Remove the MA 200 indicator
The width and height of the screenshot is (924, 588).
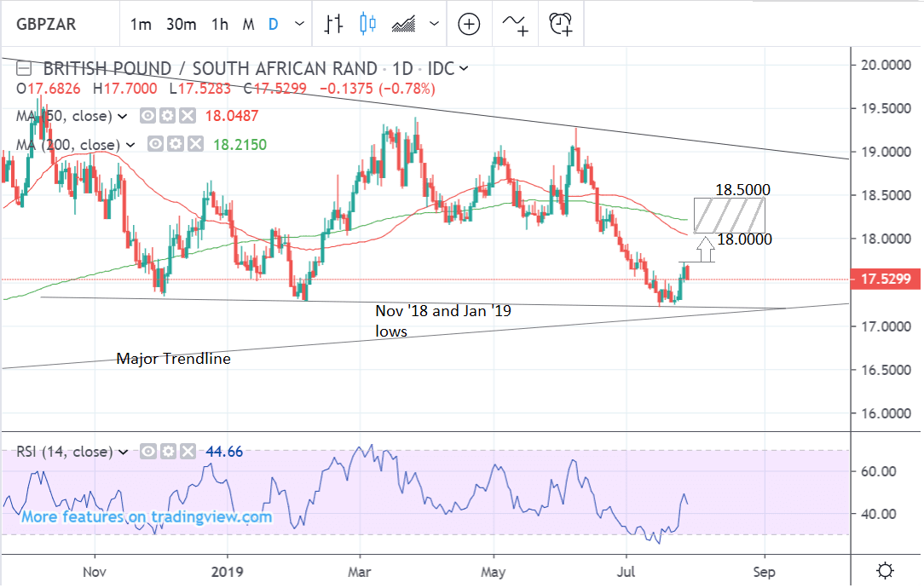193,145
